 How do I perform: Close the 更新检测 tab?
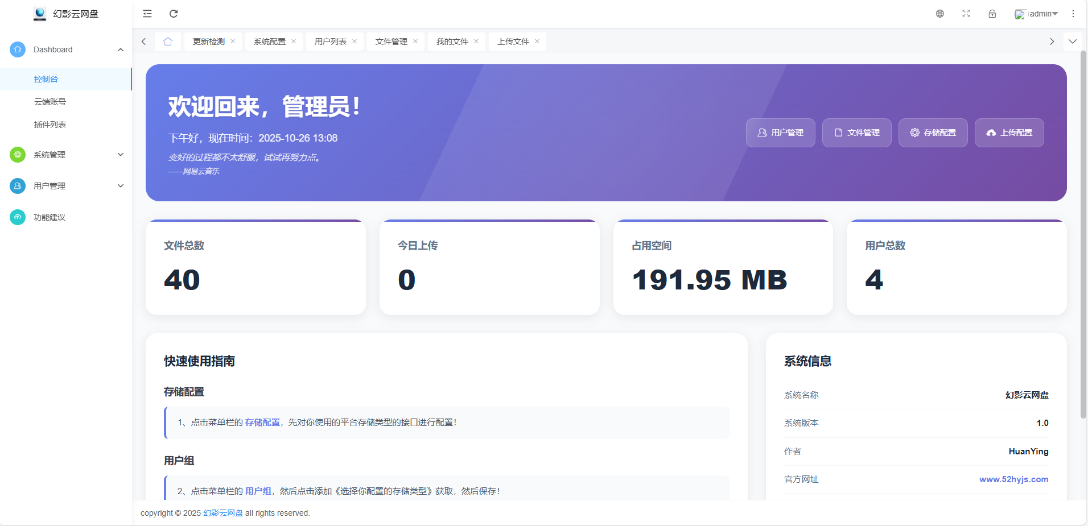click(233, 41)
